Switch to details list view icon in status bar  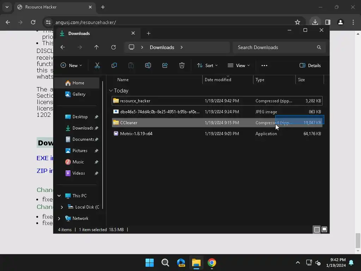(317, 229)
